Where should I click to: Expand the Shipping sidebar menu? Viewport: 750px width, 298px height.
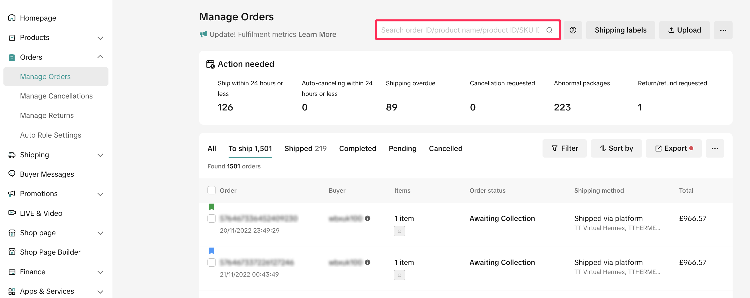[100, 155]
